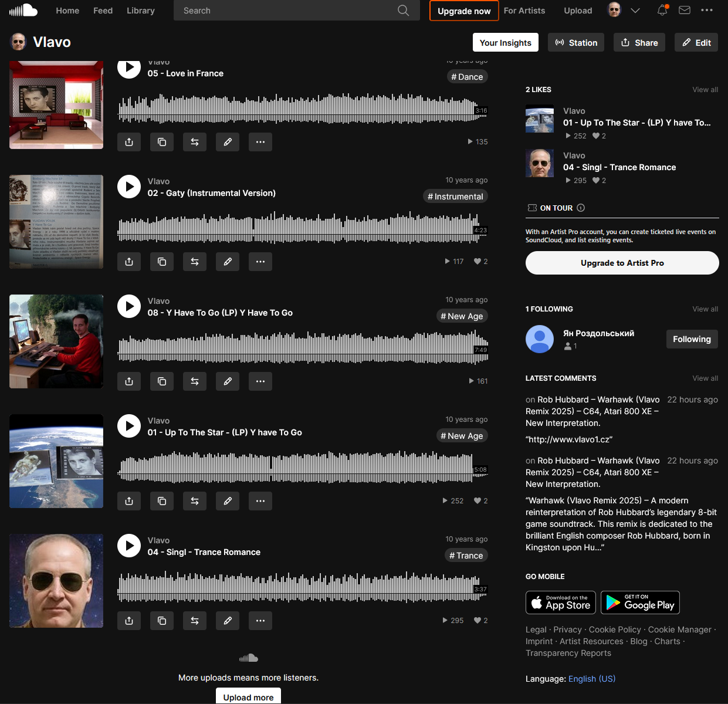Share the 01 - Up To The Star track

pos(129,501)
